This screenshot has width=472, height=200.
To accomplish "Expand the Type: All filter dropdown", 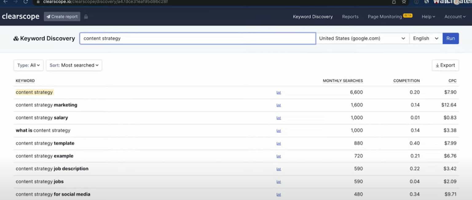I will (29, 65).
